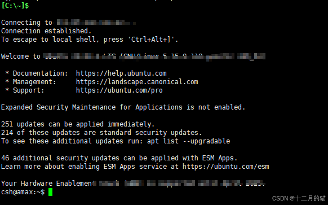Click the Expanded Security Maintenance message
Image resolution: width=328 pixels, height=205 pixels.
click(x=123, y=107)
